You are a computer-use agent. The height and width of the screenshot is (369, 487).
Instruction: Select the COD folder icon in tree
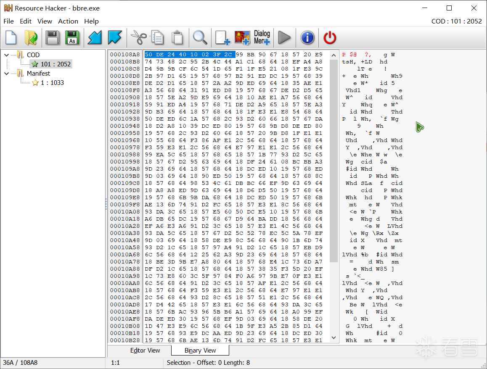(20, 55)
